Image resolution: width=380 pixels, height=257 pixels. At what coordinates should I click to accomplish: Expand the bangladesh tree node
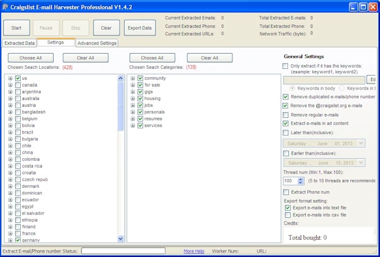coord(10,112)
